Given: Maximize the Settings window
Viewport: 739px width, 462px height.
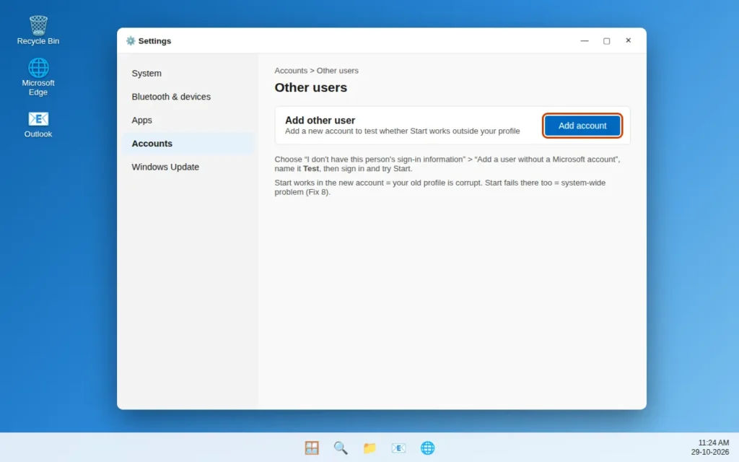Looking at the screenshot, I should click(606, 40).
